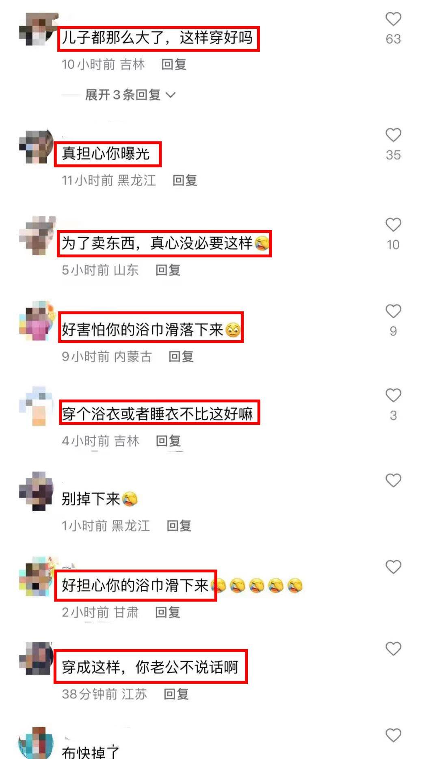The image size is (422, 759).
Task: Reply to the Shandong comment
Action: point(168,270)
